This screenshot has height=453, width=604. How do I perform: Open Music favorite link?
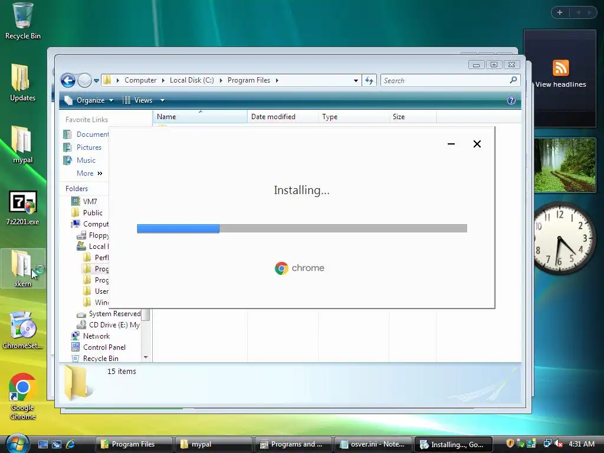pos(80,160)
